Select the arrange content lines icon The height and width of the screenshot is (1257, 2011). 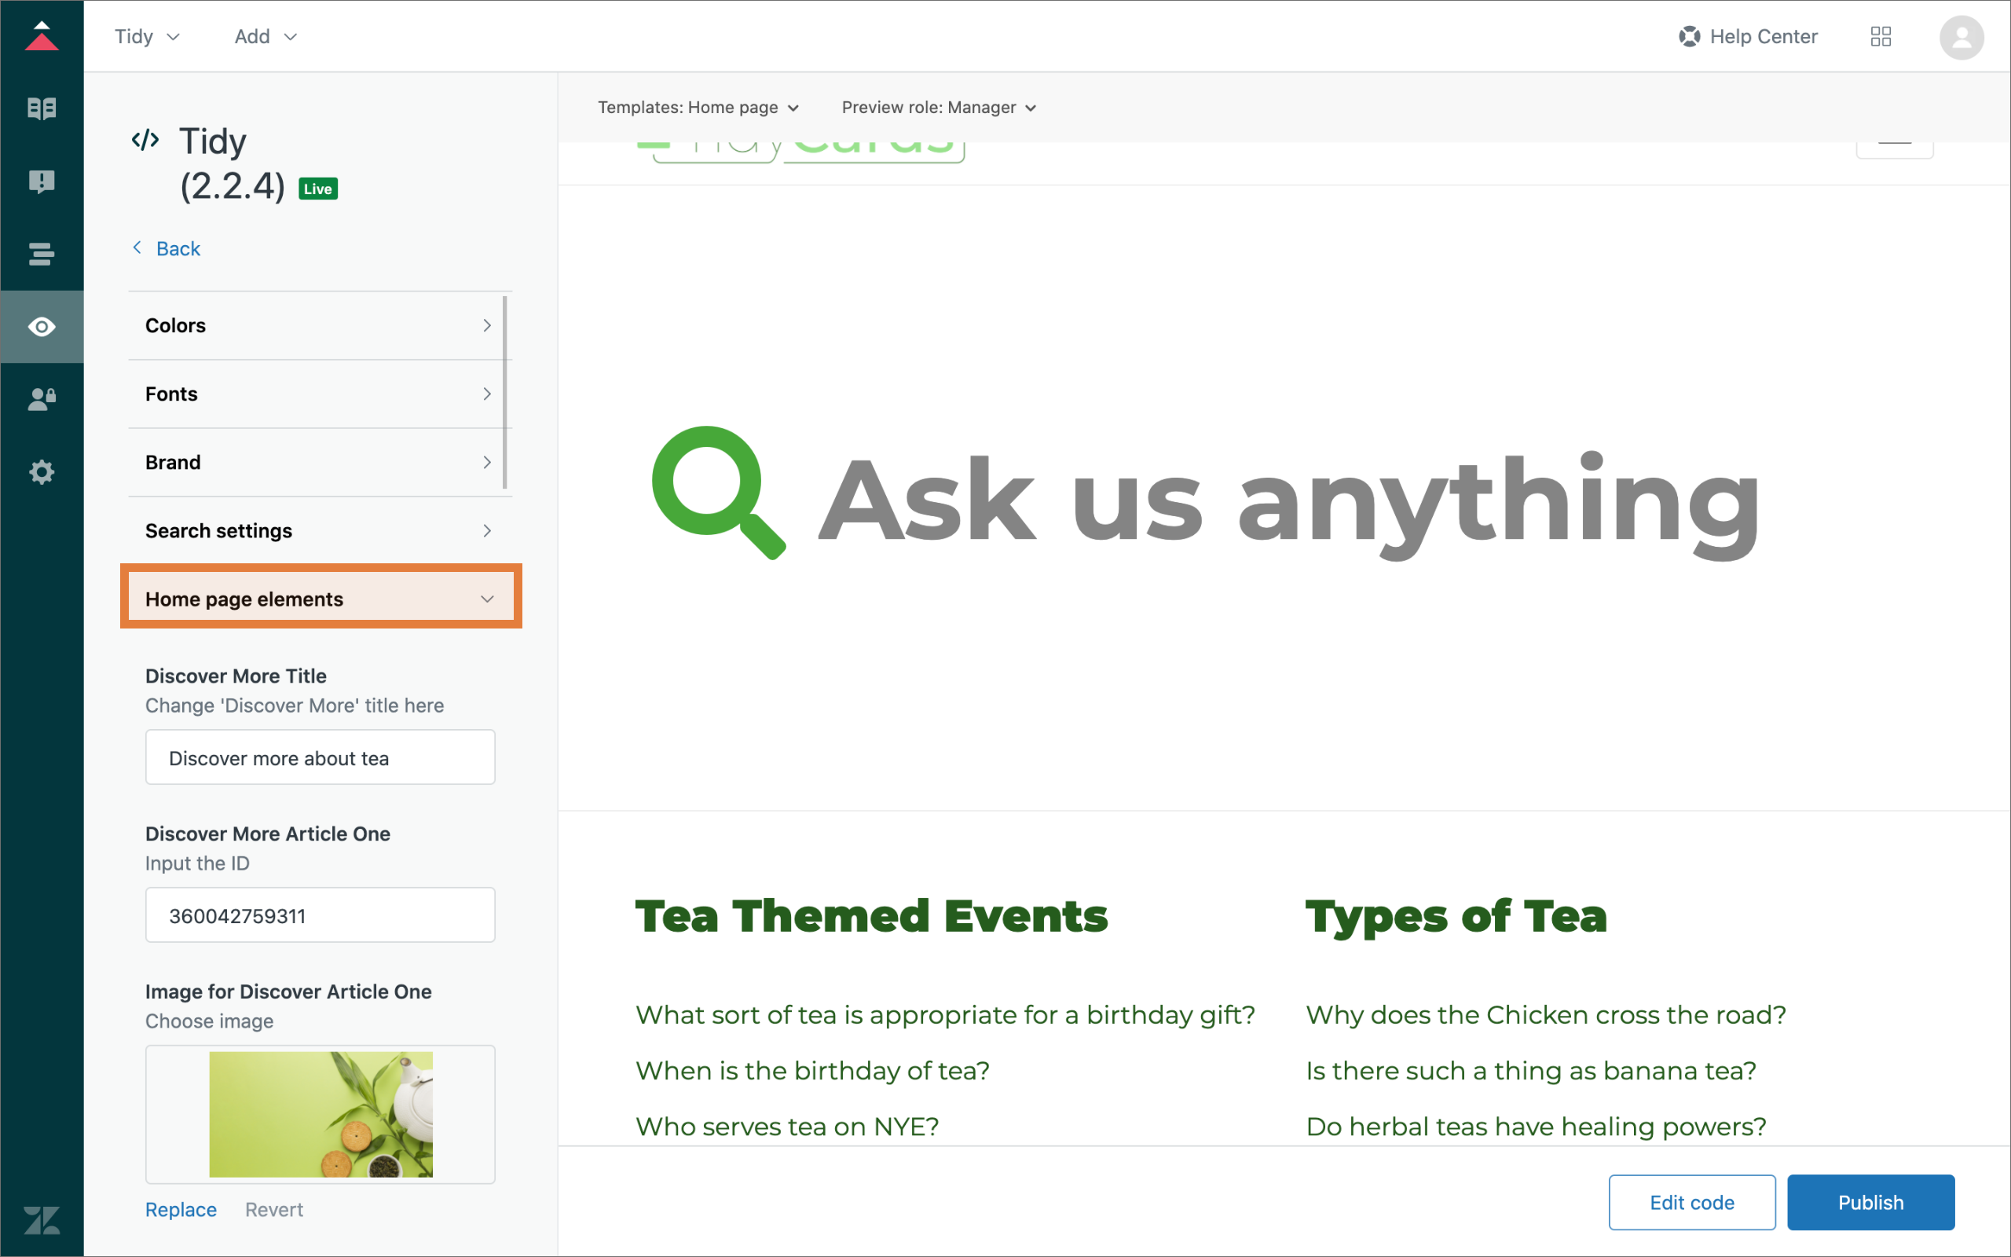42,254
